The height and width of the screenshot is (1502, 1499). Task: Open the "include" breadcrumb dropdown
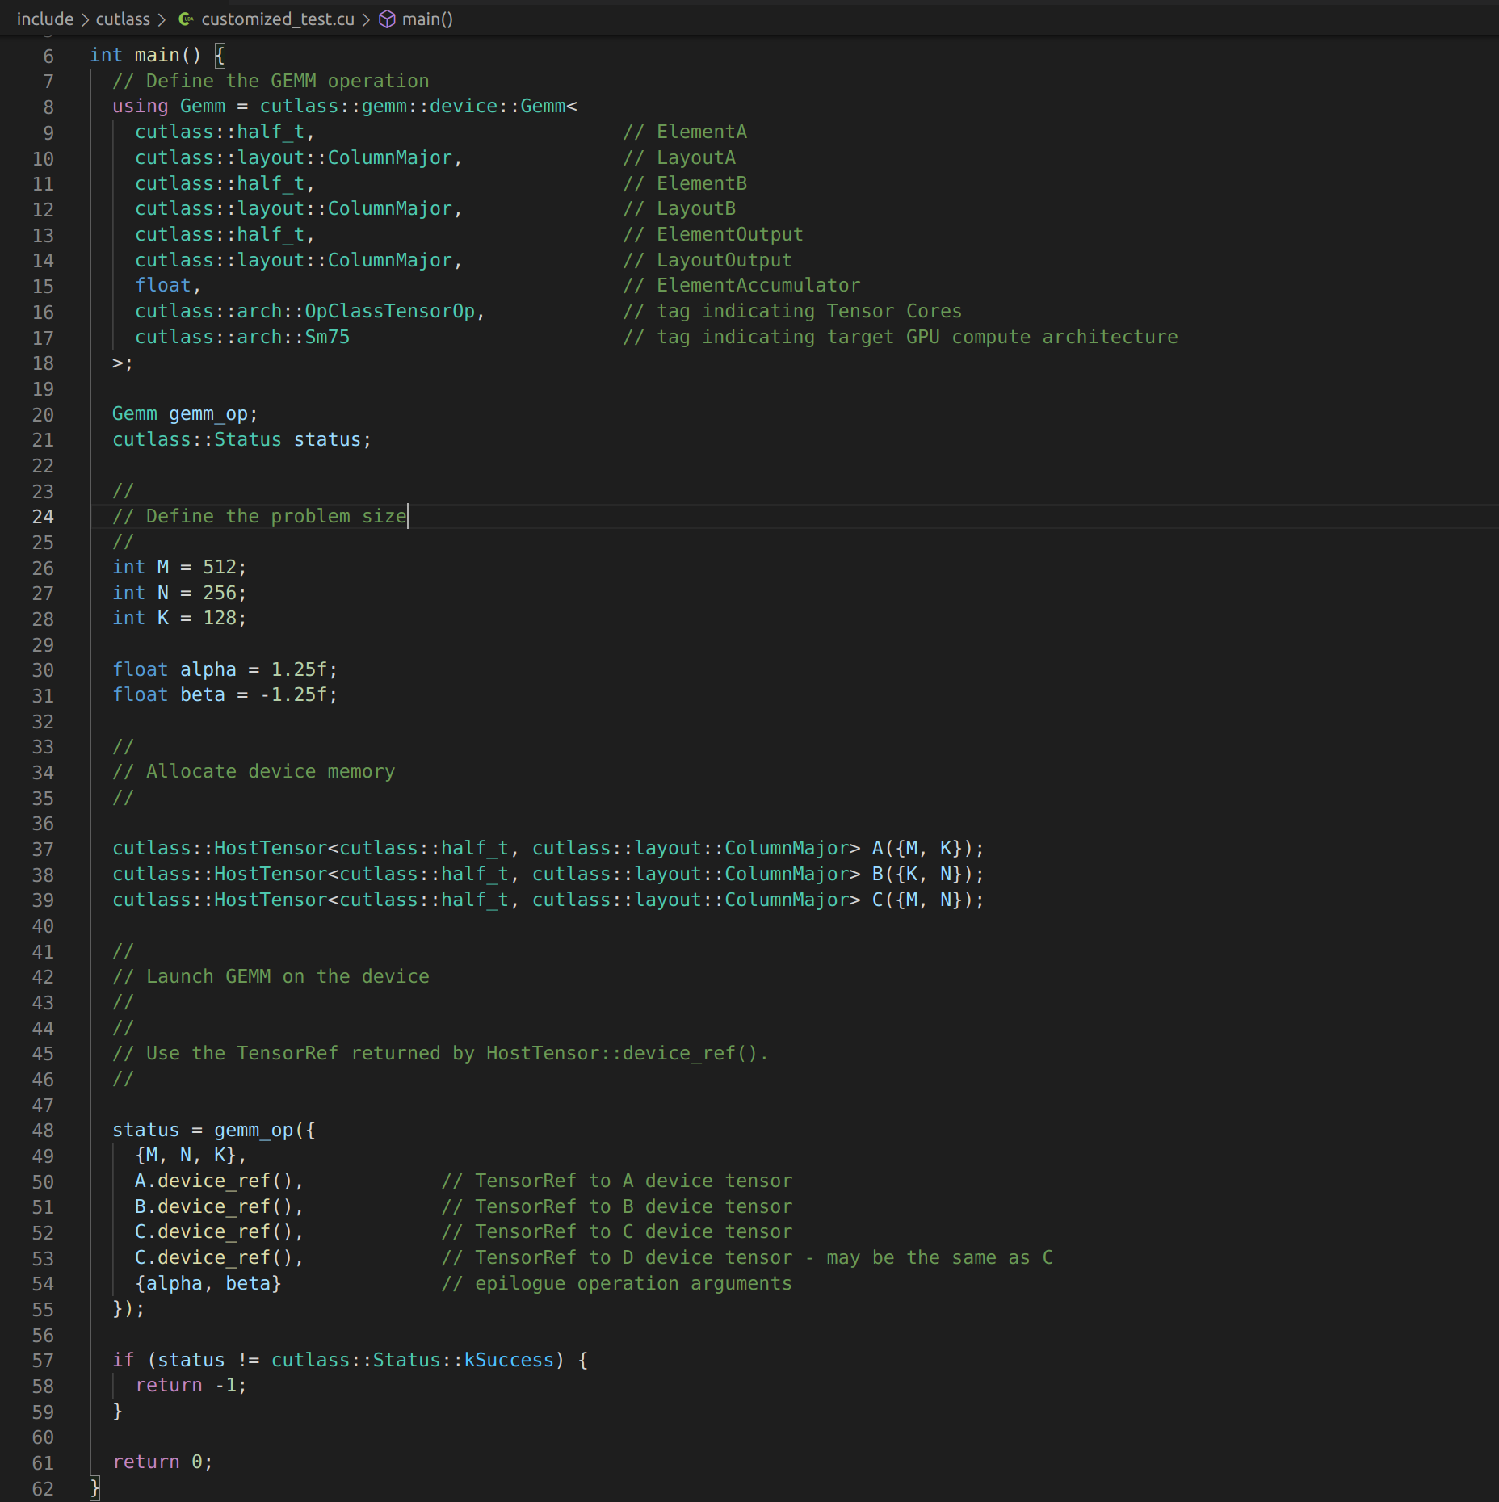tap(45, 19)
